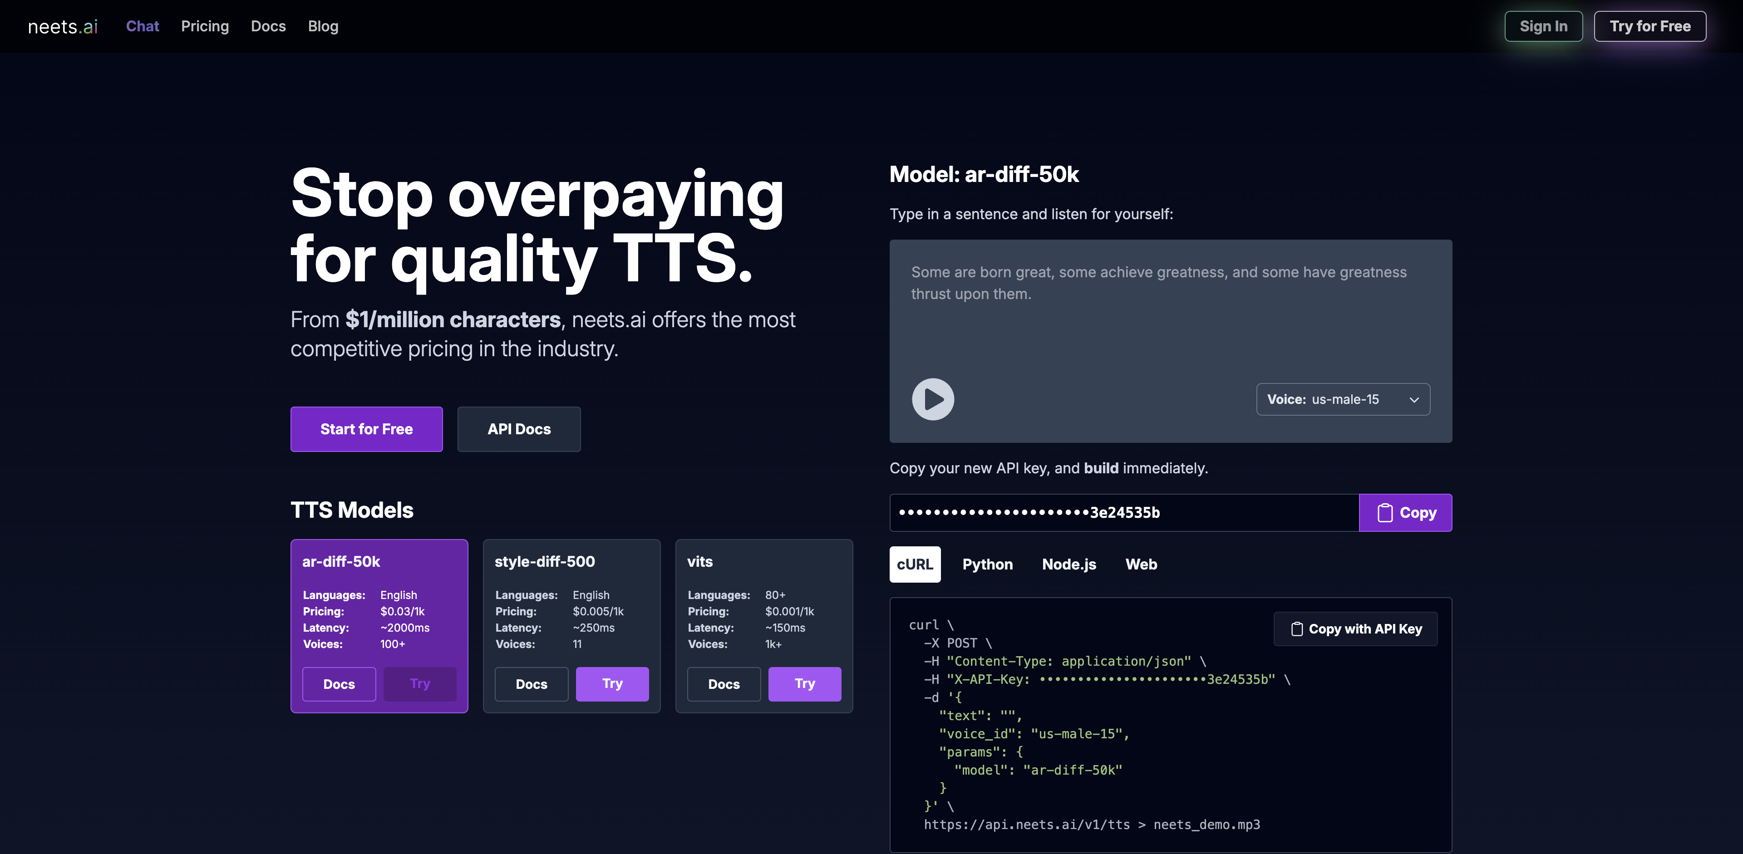Viewport: 1743px width, 854px height.
Task: Click the "model": "ar-diff-50k" code line
Action: [1038, 770]
